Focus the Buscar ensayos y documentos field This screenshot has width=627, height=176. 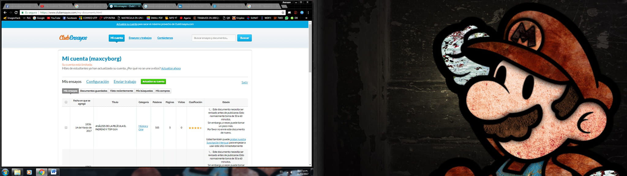[x=214, y=38]
